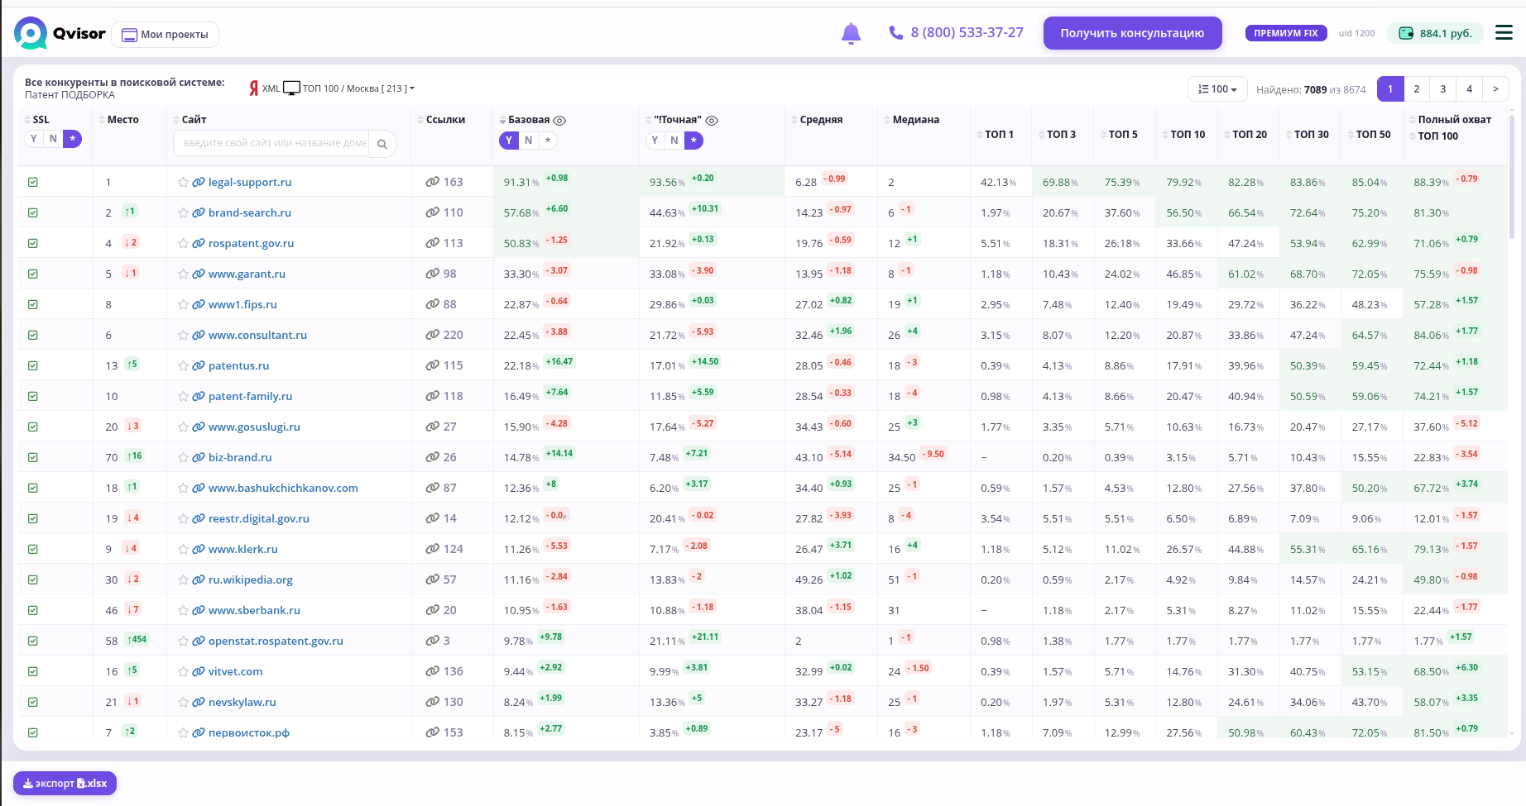This screenshot has width=1526, height=806.
Task: Sort the table by Средняя column
Action: [817, 120]
